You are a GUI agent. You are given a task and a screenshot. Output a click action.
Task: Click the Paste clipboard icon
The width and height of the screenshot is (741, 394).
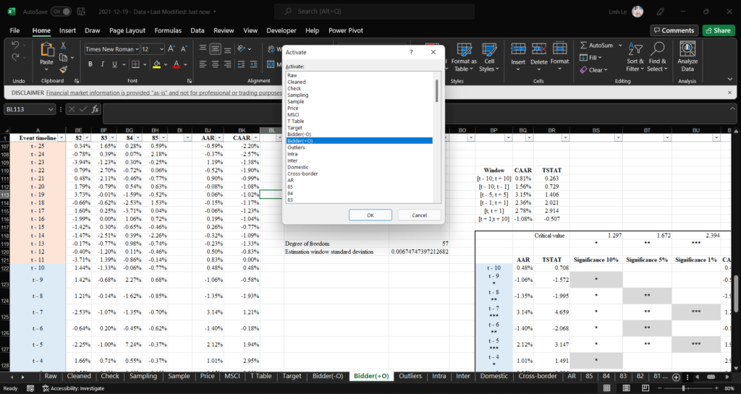click(x=47, y=50)
